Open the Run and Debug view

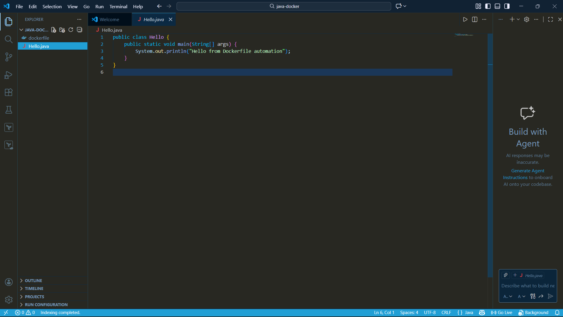click(9, 75)
